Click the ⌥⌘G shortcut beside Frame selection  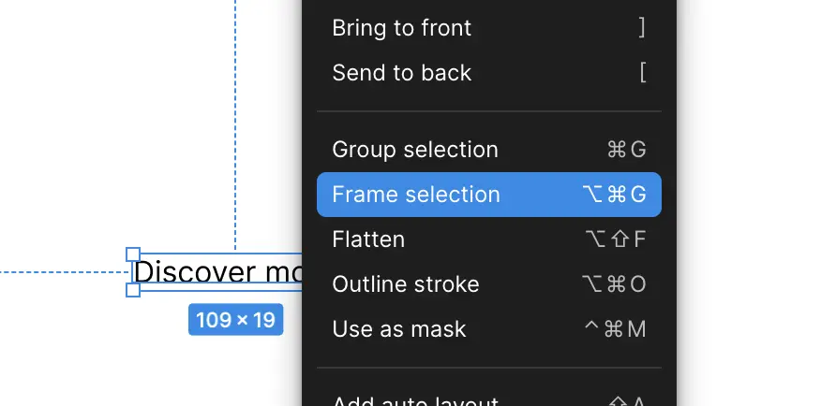(x=614, y=195)
